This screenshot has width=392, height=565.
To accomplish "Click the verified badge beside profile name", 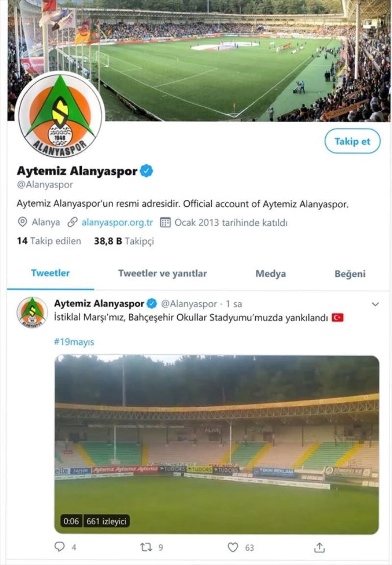I will click(x=147, y=171).
